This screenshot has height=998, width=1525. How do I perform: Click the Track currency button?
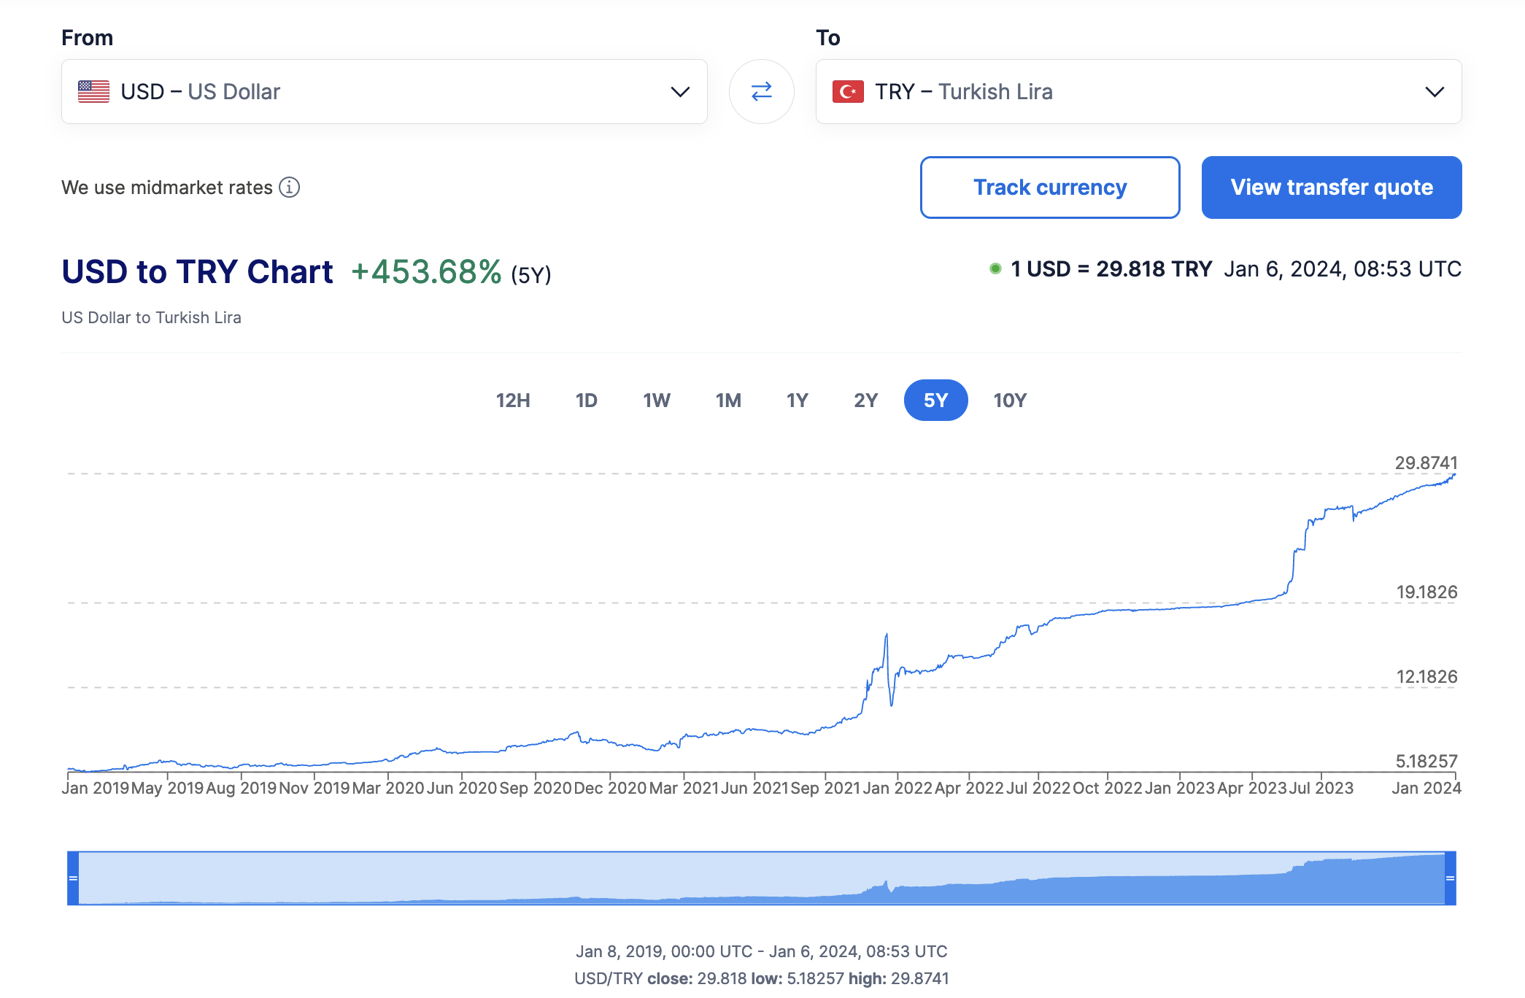[x=1050, y=187]
